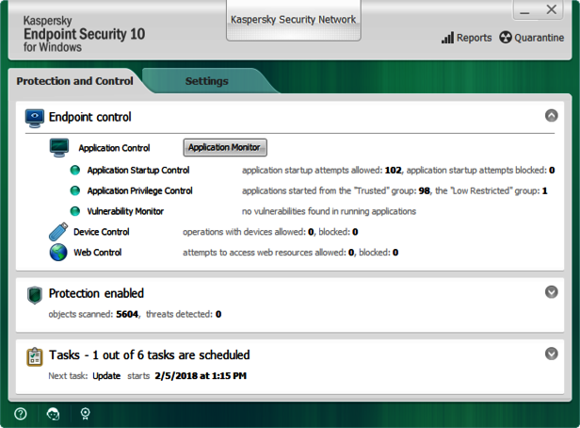Open the License ribbon icon
580x428 pixels.
[x=85, y=413]
